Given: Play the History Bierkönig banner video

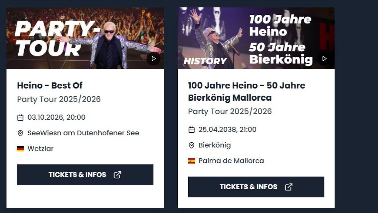Looking at the screenshot, I should (x=324, y=59).
